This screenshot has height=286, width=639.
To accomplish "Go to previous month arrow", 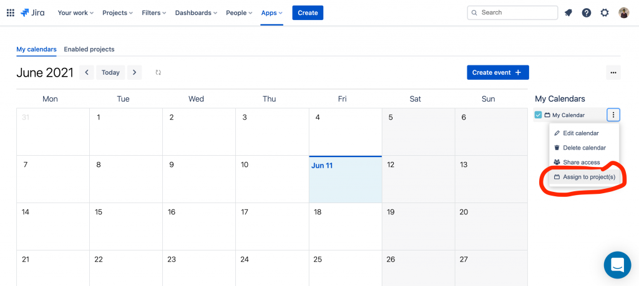I will click(86, 72).
